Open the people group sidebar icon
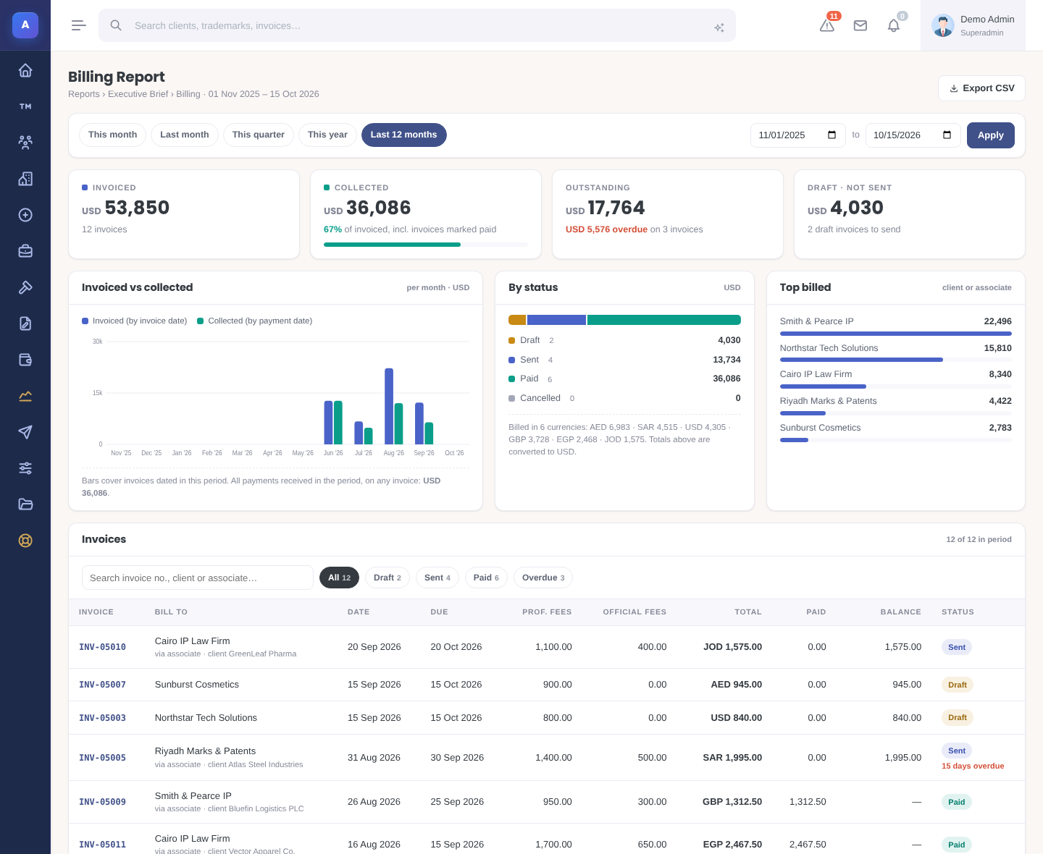Viewport: 1043px width, 854px height. point(25,143)
